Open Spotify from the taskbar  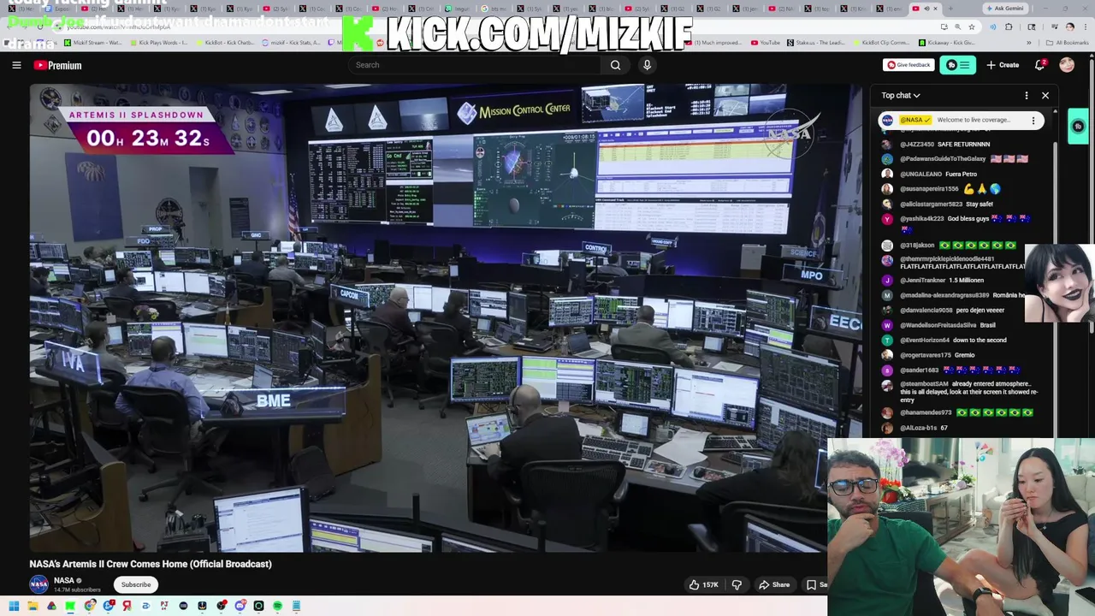[277, 606]
